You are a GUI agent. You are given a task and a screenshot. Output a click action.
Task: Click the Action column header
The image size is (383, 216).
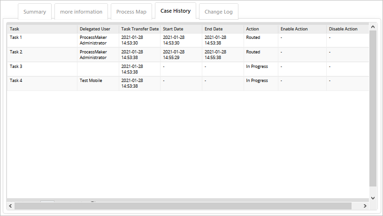(260, 29)
